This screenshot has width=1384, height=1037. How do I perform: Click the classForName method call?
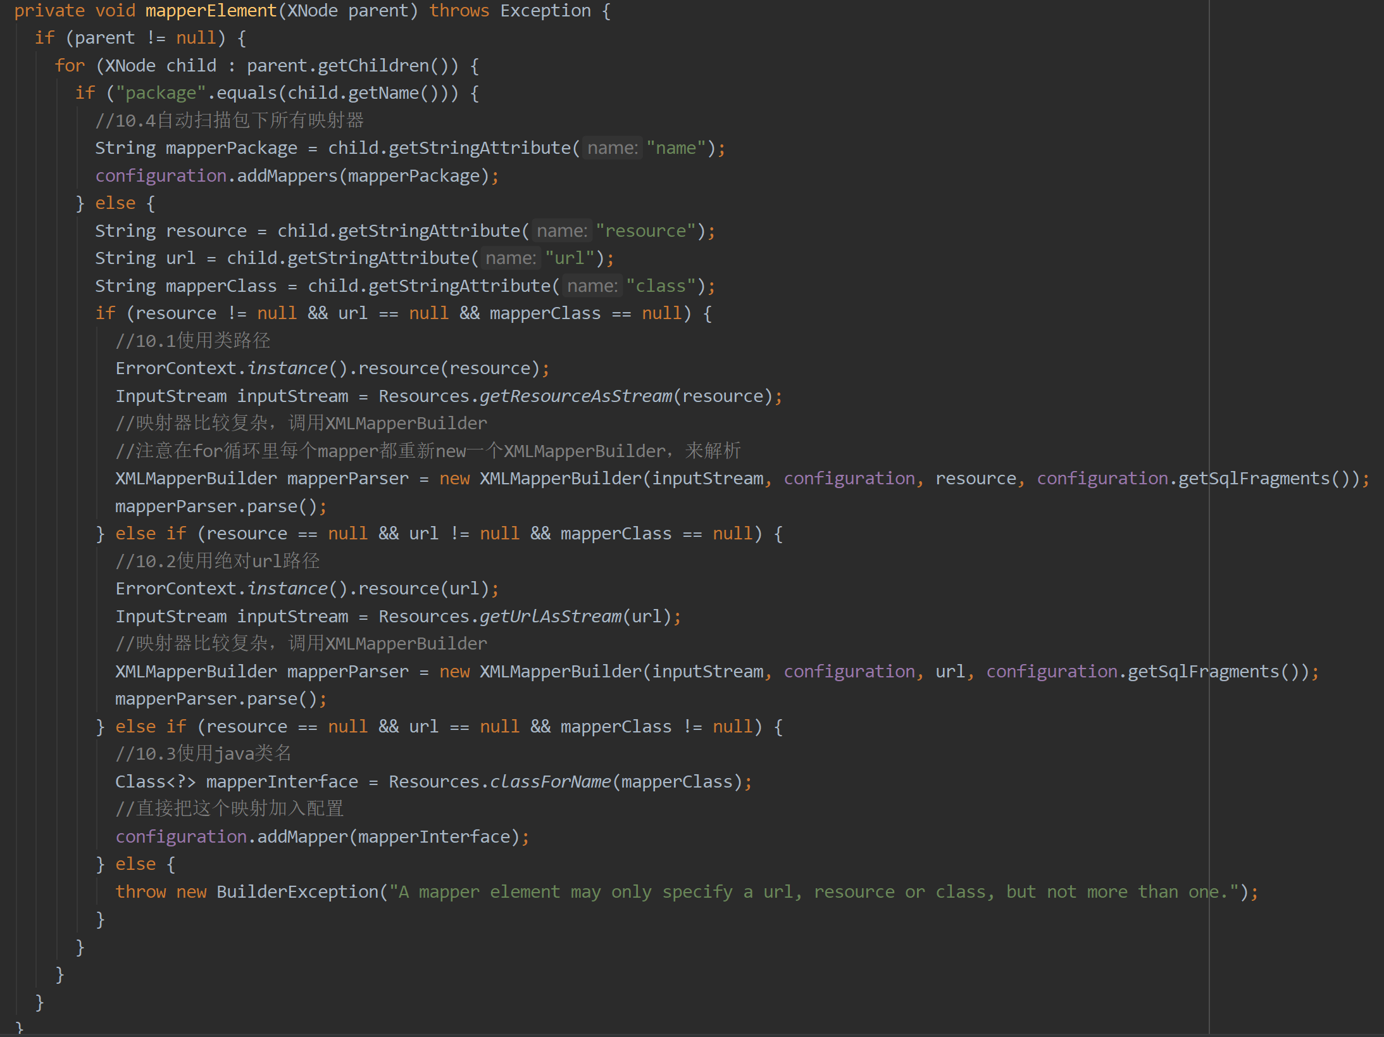(550, 782)
